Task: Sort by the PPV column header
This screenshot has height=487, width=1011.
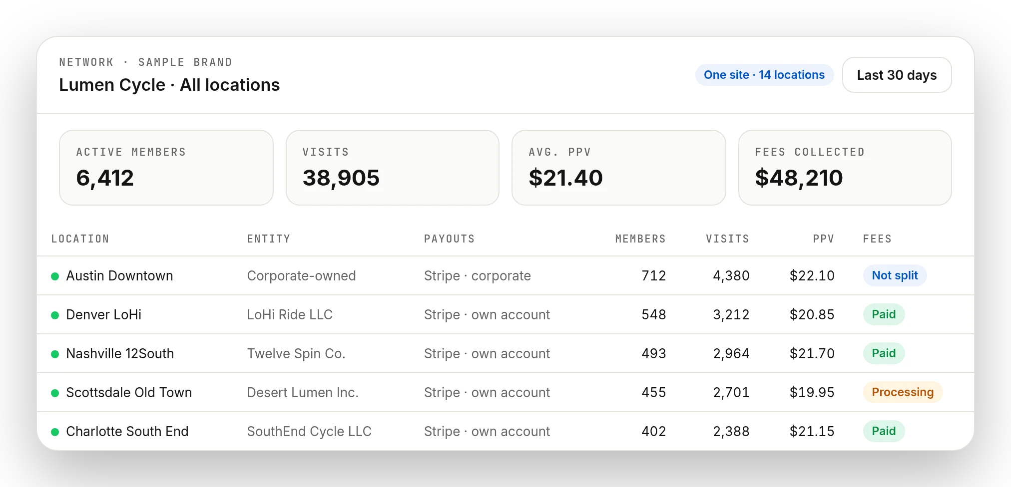Action: [x=824, y=239]
